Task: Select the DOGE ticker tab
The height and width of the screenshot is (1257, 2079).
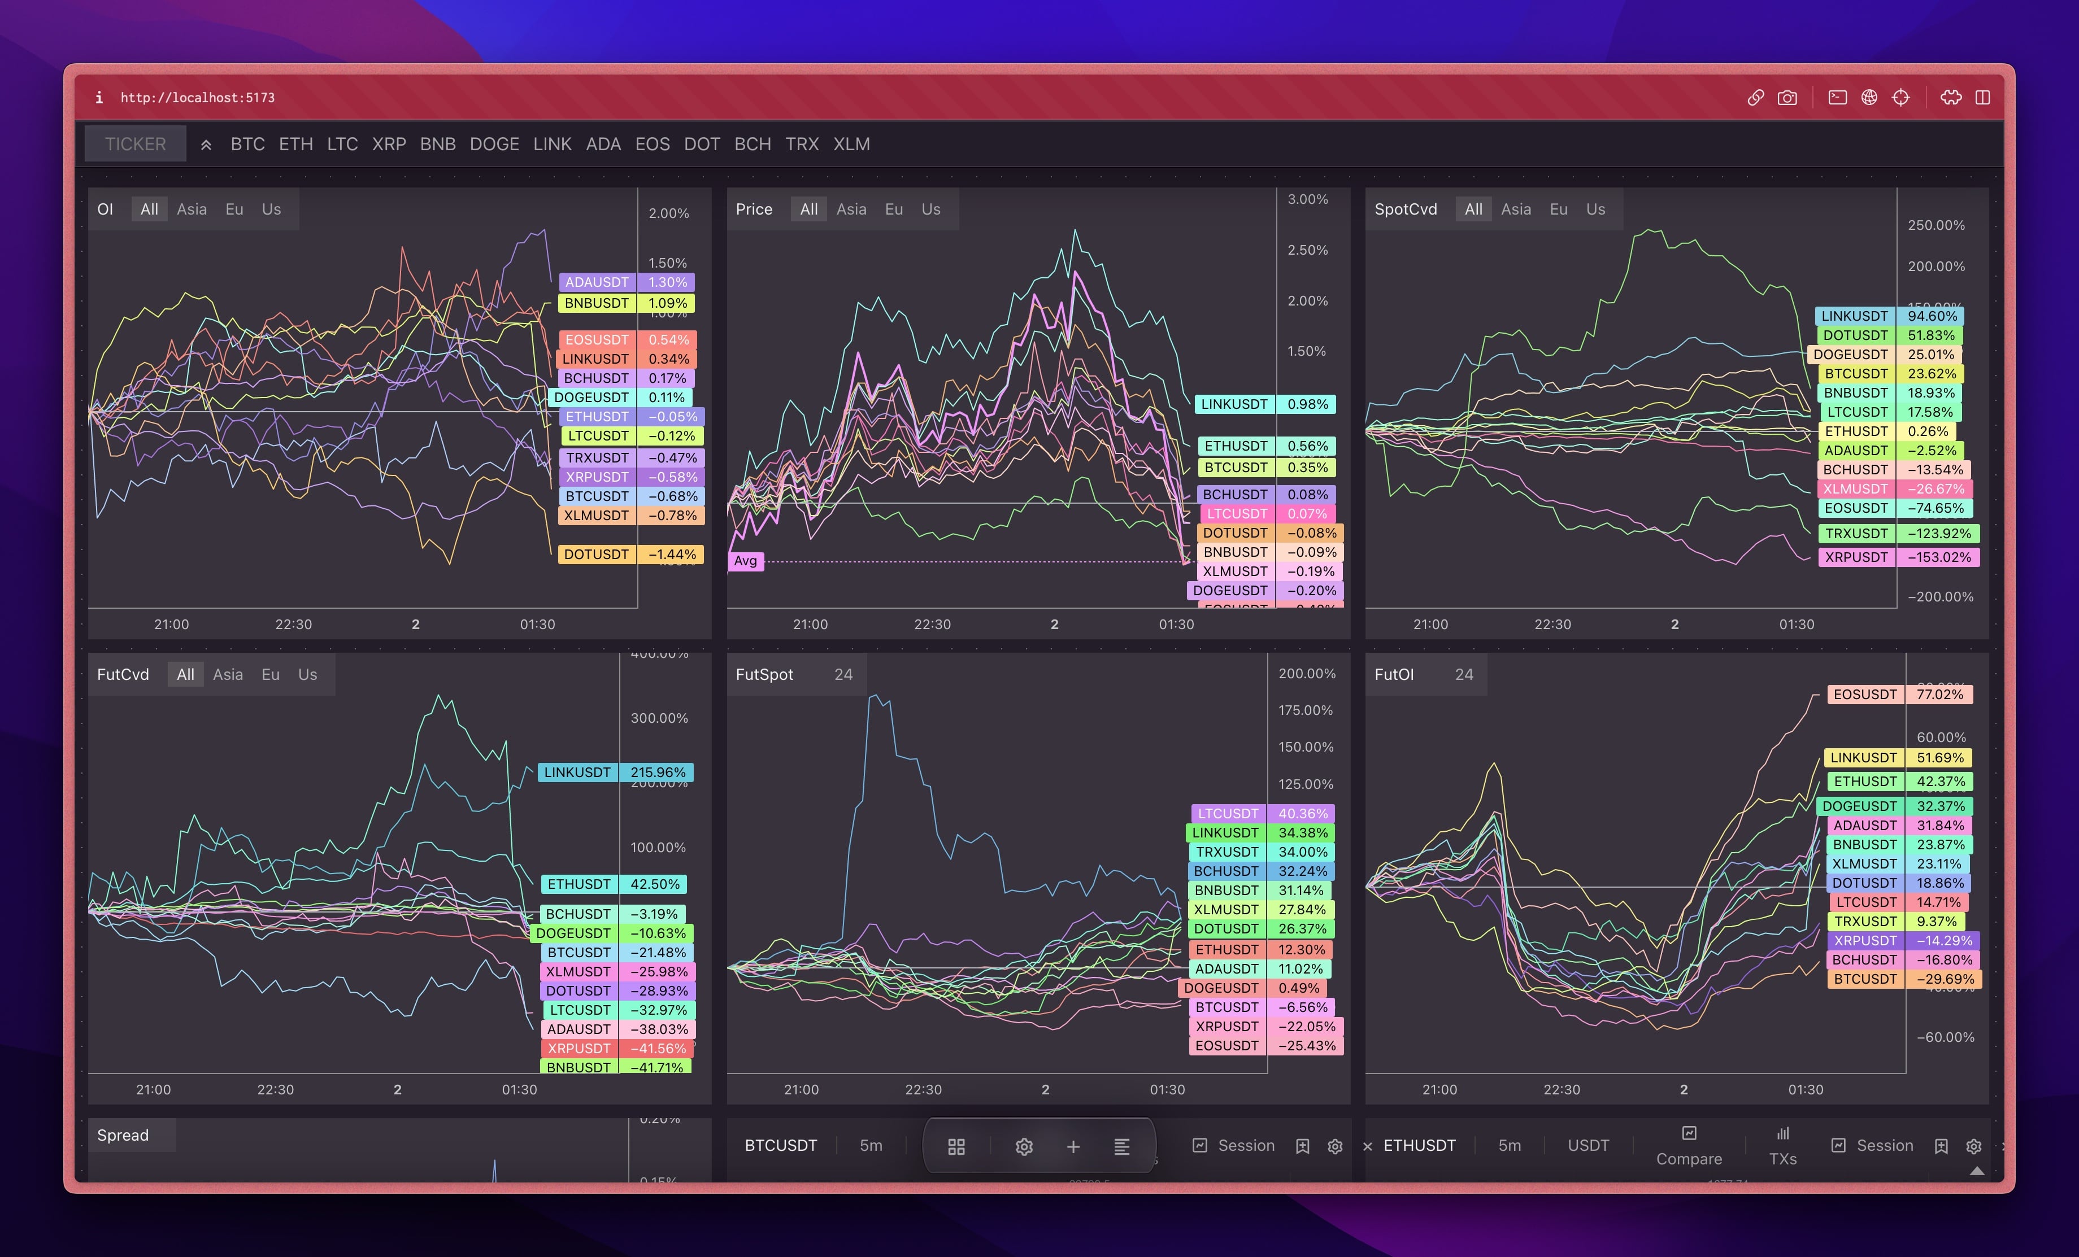Action: pos(494,144)
